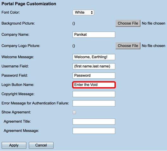This screenshot has width=167, height=151.
Task: Click the Error Message for Authentication Failure label
Action: click(x=35, y=103)
